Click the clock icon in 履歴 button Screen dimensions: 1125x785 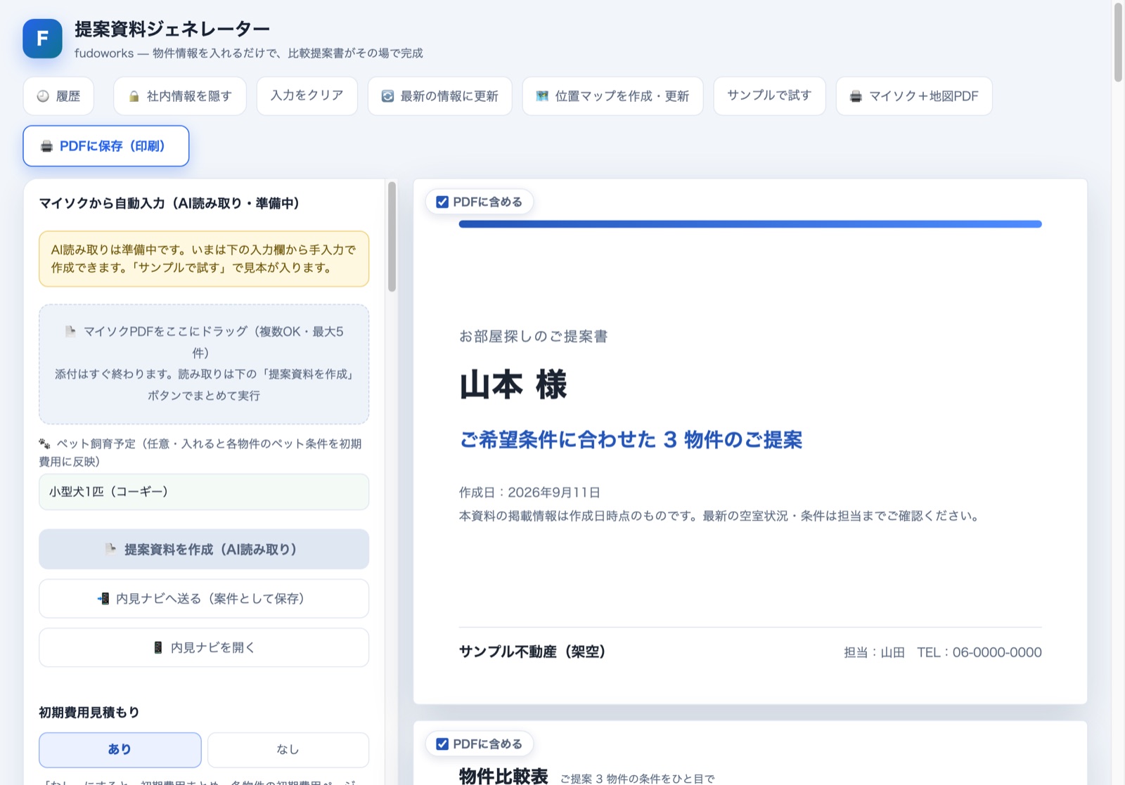tap(43, 96)
